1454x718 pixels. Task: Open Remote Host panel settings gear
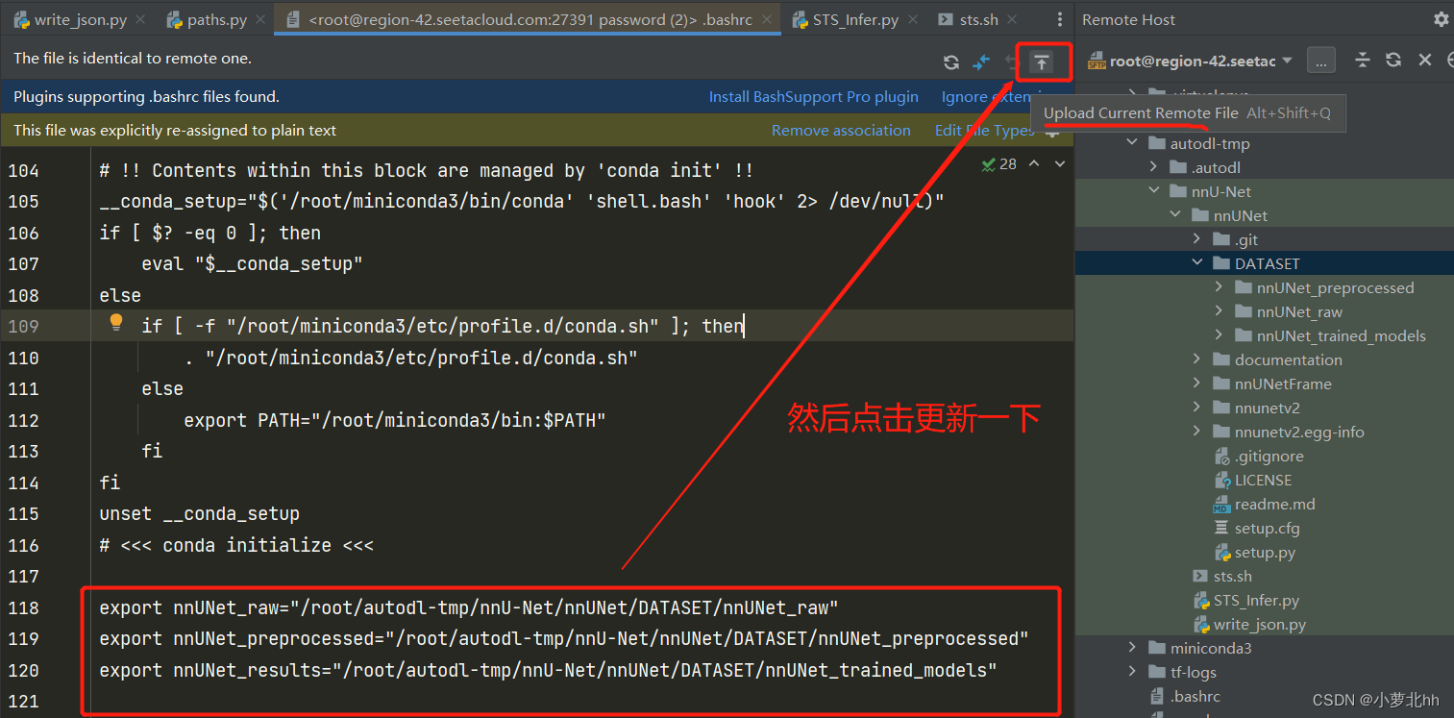[x=1441, y=19]
